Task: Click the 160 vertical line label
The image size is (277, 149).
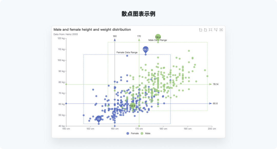Action: [x=115, y=36]
